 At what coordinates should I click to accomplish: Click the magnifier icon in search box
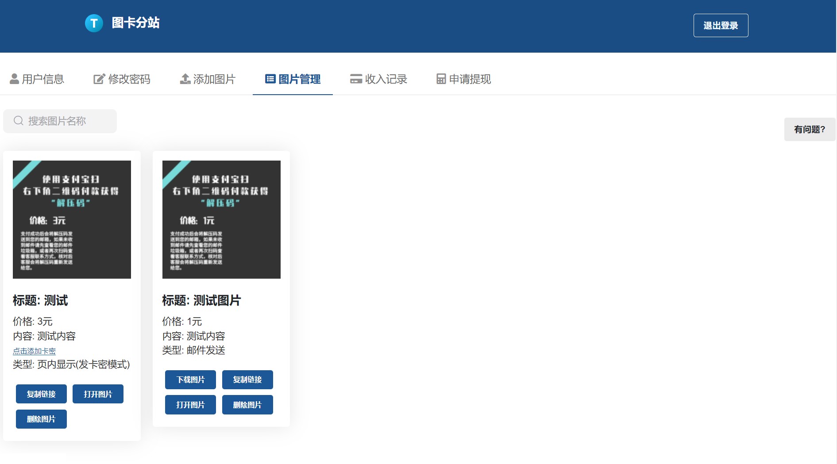point(18,121)
